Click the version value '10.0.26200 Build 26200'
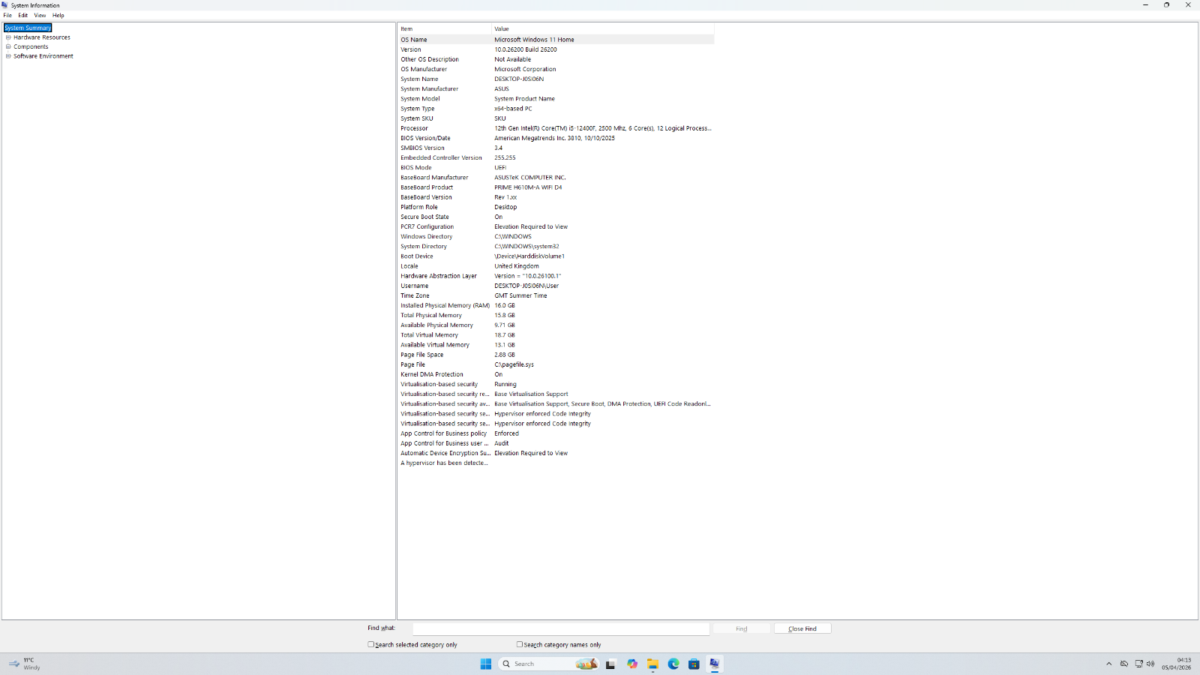This screenshot has width=1200, height=675. (x=526, y=49)
